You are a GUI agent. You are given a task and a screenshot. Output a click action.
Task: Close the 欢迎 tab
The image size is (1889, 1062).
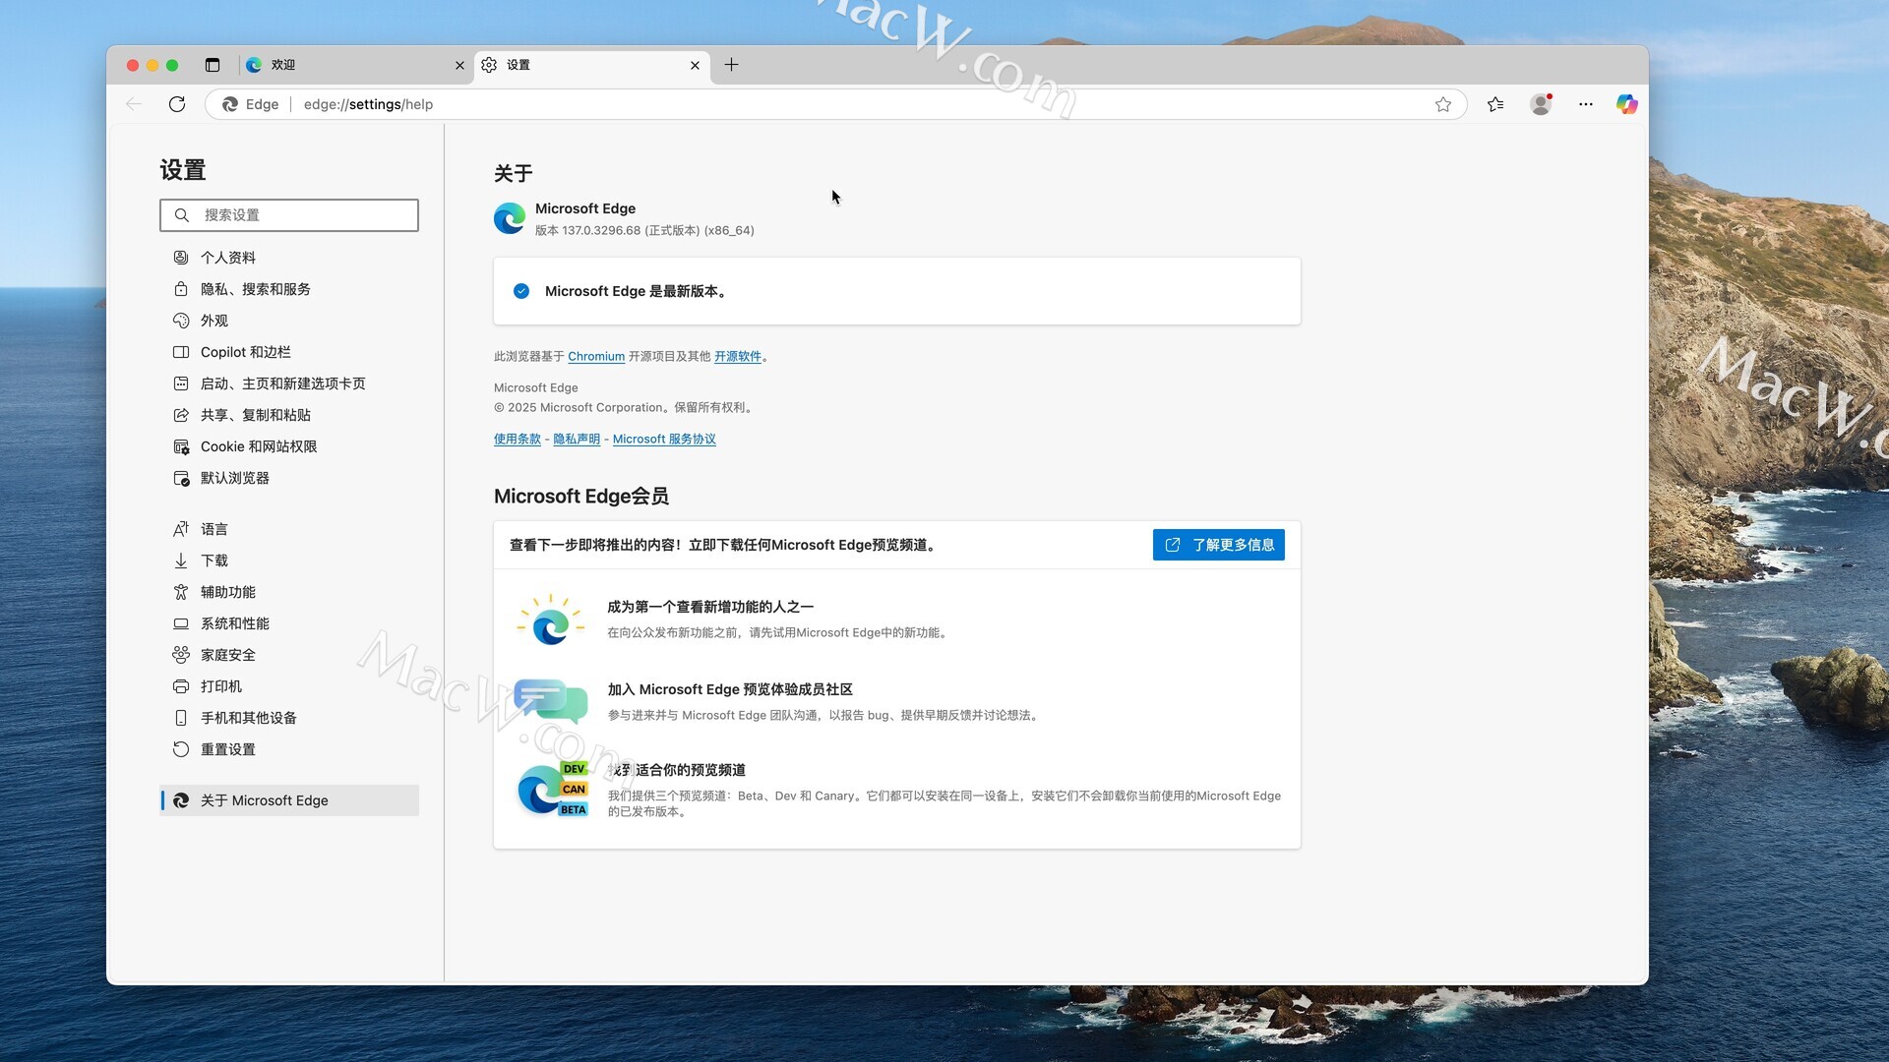(459, 66)
